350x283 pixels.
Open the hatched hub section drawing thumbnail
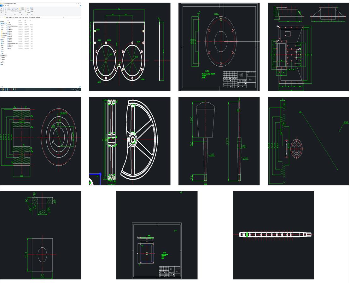coord(40,141)
